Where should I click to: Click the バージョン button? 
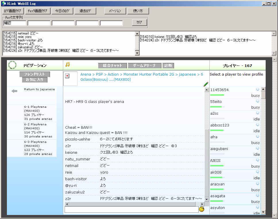click(115, 11)
